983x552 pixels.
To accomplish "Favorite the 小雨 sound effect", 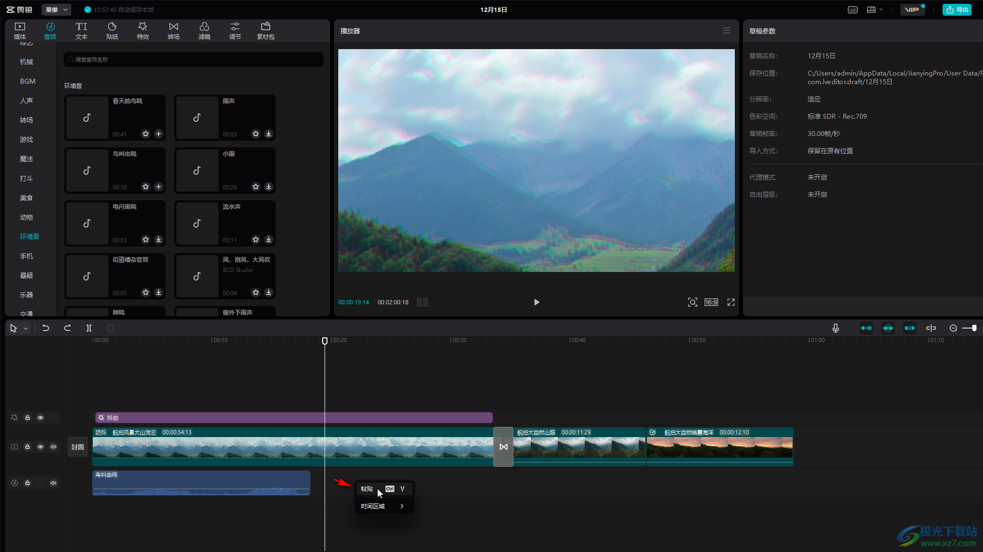I will pyautogui.click(x=256, y=187).
